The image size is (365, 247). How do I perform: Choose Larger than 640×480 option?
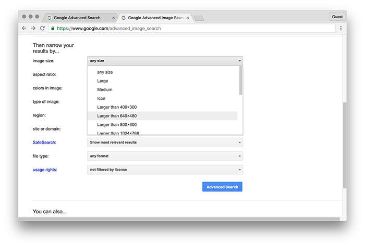[117, 115]
